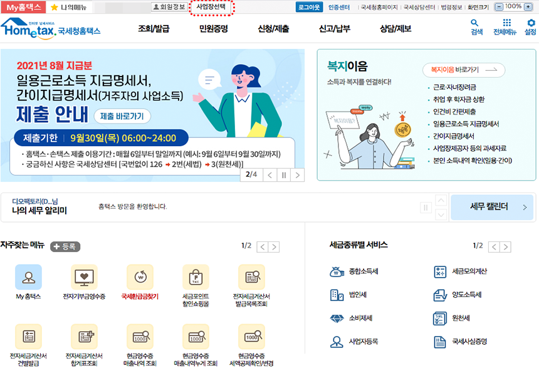Click the Hometax logo

click(x=51, y=28)
